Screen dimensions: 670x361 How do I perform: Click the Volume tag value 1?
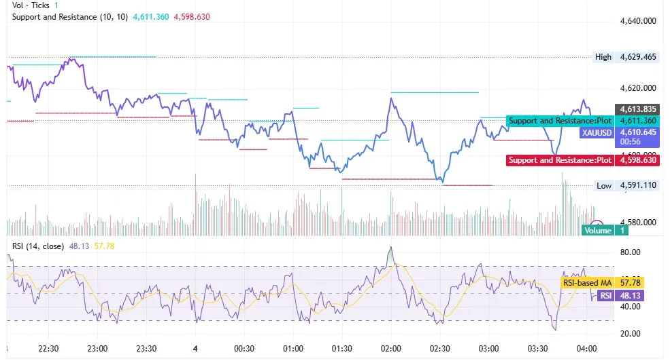(x=622, y=231)
